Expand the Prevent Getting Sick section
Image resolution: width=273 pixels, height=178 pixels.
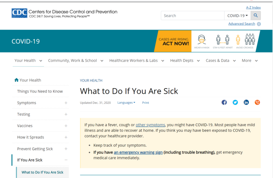[x=66, y=149]
